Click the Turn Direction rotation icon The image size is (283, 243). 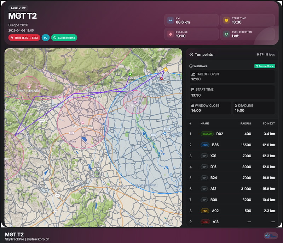(226, 34)
